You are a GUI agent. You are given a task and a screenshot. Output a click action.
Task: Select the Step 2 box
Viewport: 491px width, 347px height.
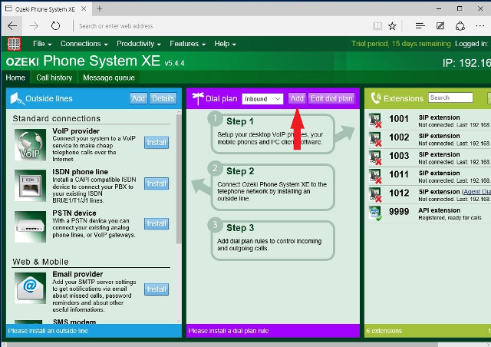pos(273,187)
